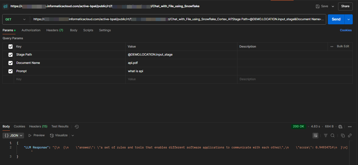The width and height of the screenshot is (358, 165).
Task: Expand the Send button dropdown arrow
Action: pos(349,19)
